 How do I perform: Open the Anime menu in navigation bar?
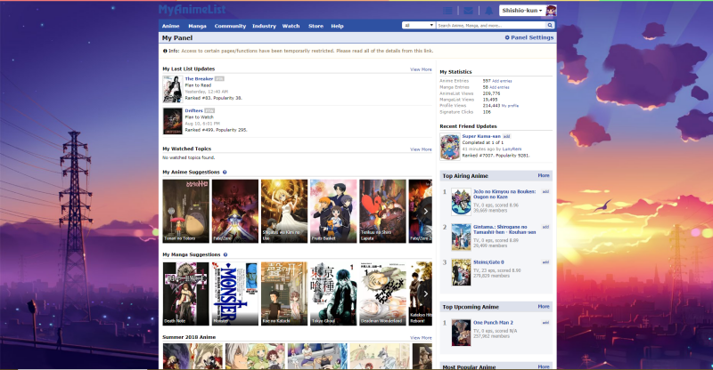(x=170, y=26)
